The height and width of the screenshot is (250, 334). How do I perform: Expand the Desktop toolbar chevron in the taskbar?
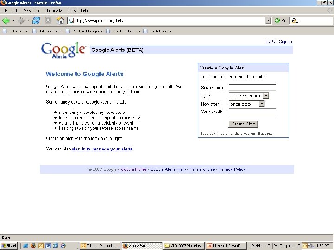(x=269, y=245)
